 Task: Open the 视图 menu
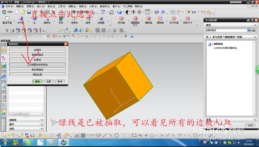pyautogui.click(x=30, y=6)
